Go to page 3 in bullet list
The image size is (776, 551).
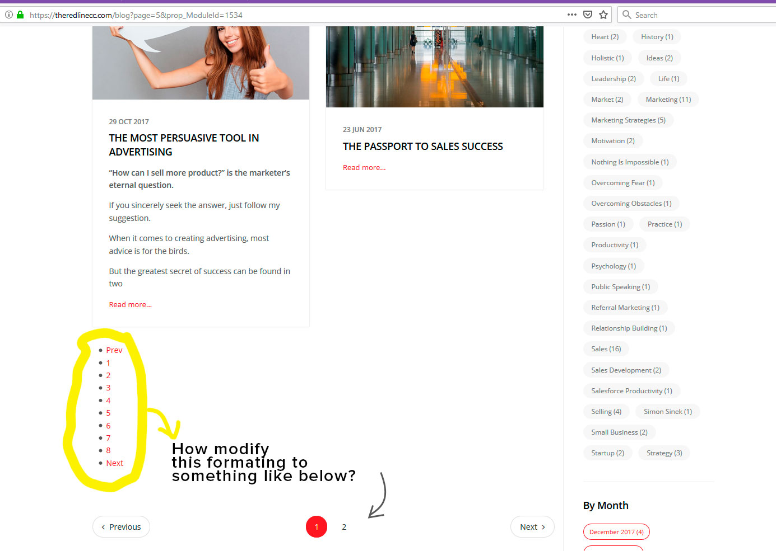[108, 388]
